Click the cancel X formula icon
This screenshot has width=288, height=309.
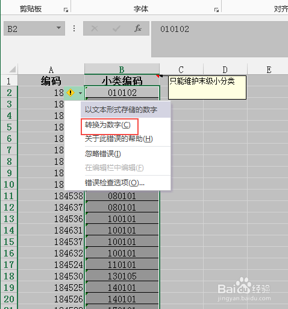pyautogui.click(x=95, y=28)
